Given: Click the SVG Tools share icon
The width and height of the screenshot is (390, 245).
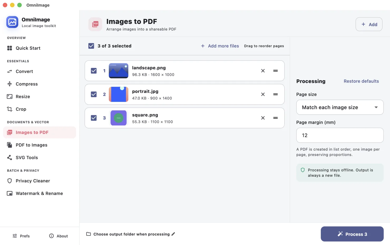Looking at the screenshot, I should (9, 158).
